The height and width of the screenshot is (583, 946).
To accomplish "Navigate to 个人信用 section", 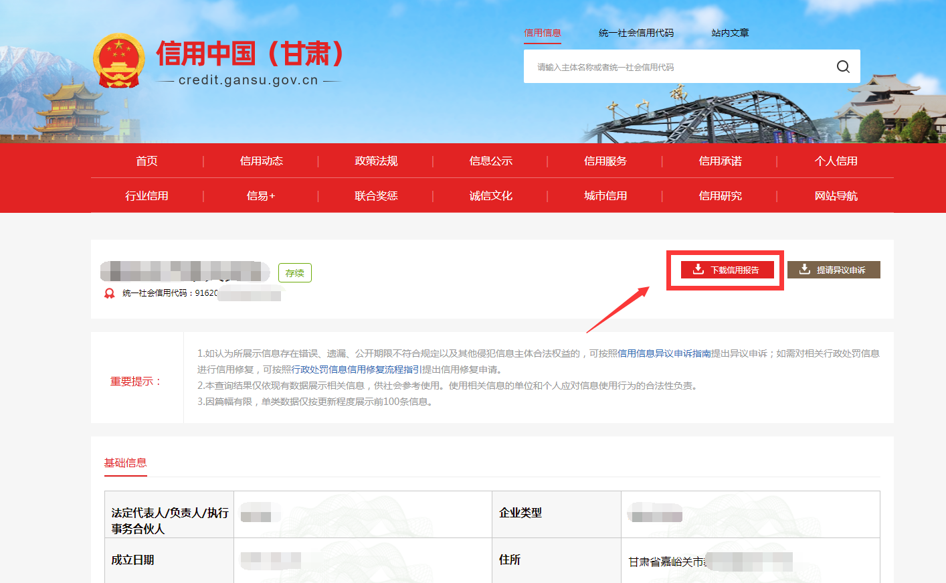I will coord(836,161).
